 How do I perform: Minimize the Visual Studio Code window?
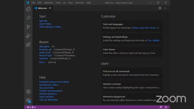(x=150, y=3)
